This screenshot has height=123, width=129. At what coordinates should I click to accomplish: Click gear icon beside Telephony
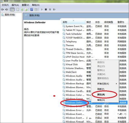64,42
